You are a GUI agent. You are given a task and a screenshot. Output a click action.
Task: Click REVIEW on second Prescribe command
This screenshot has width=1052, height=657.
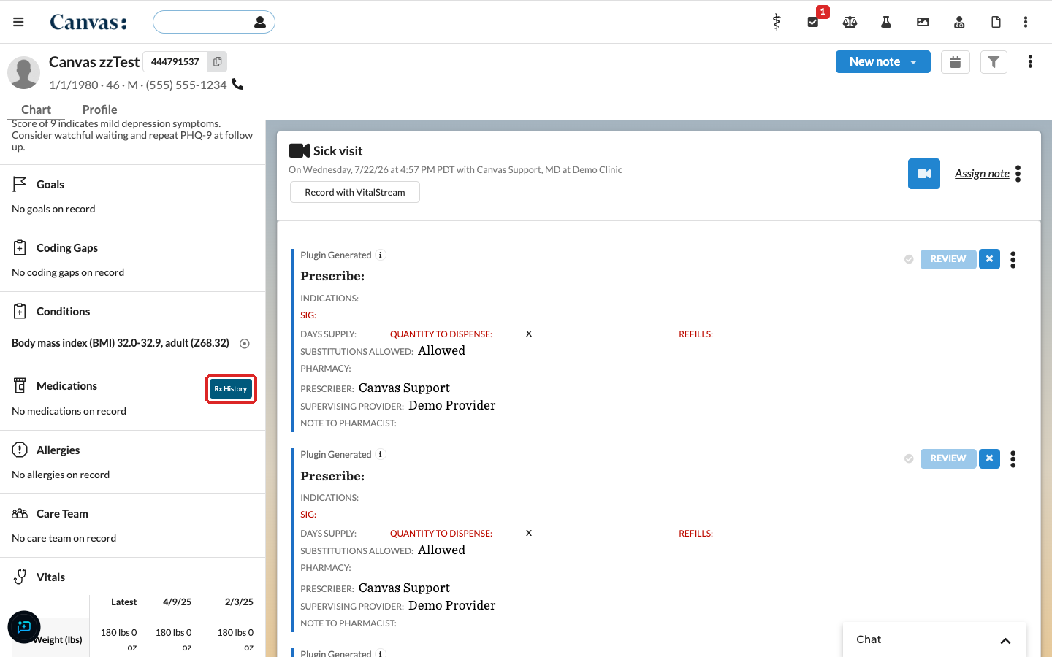click(948, 458)
